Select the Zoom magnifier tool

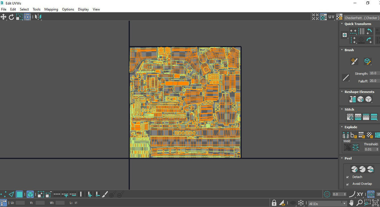point(360,203)
